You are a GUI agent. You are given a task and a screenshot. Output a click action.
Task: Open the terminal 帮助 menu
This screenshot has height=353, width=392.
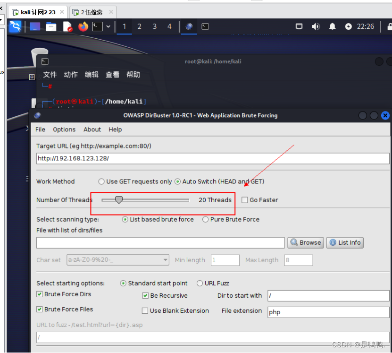coord(133,75)
